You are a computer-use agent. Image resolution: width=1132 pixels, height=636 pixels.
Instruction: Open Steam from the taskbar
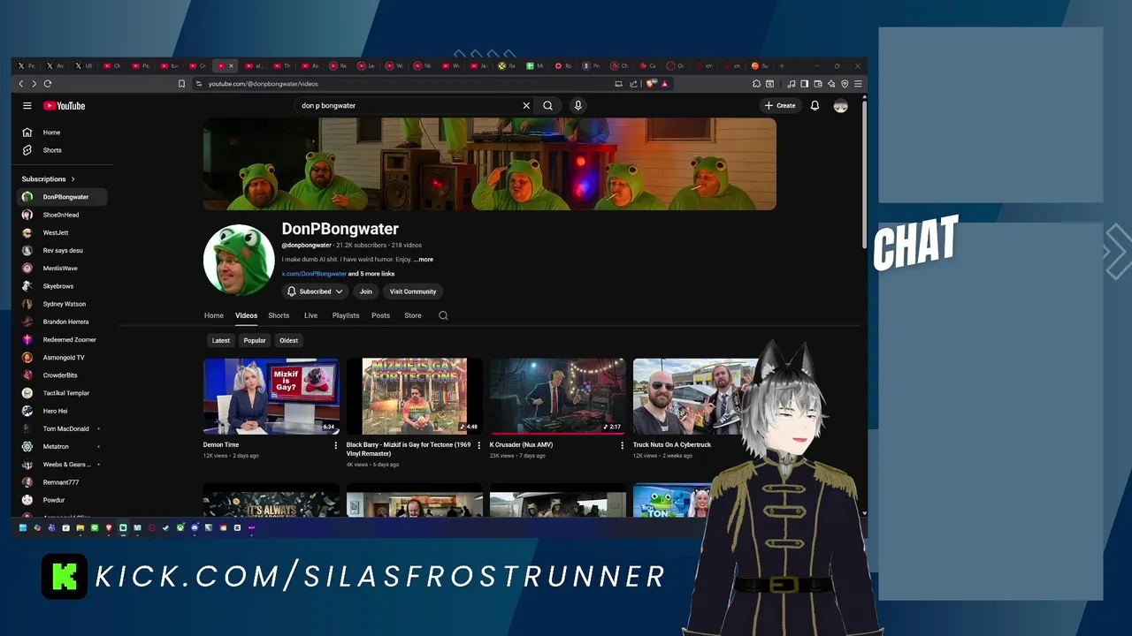[165, 527]
